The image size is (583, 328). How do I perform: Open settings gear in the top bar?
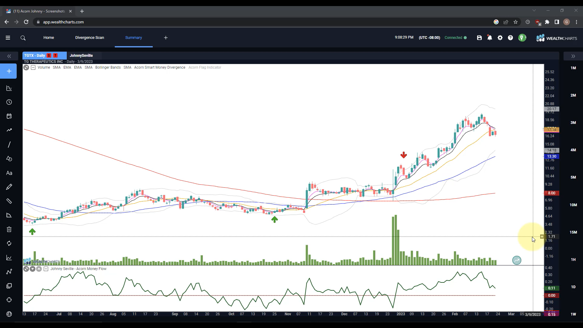(500, 38)
